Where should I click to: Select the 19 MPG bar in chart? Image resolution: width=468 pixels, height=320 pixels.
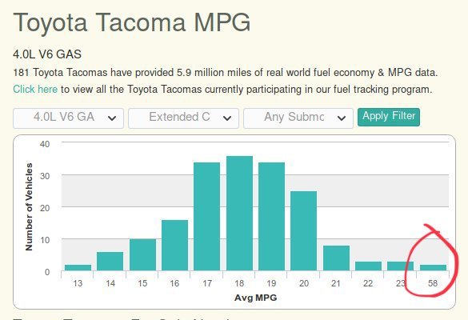point(272,217)
